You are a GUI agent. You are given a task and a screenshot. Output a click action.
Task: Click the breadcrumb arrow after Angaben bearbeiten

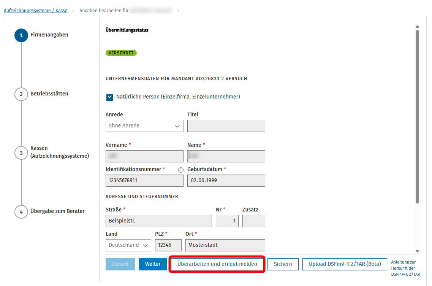pos(178,11)
